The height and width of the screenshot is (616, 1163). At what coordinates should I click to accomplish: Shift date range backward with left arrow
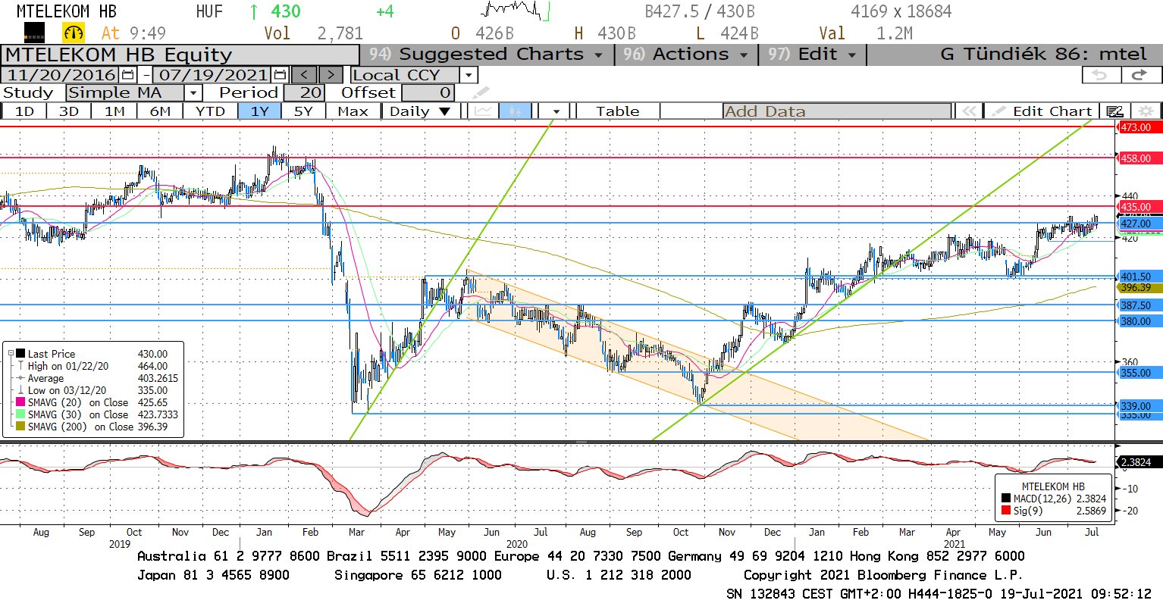click(305, 75)
